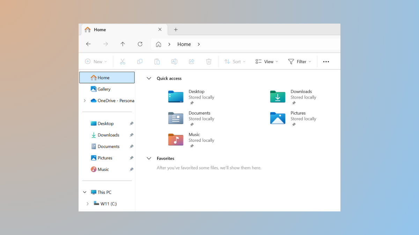The width and height of the screenshot is (419, 235).
Task: Expand the W11 (C:) drive
Action: click(x=88, y=203)
